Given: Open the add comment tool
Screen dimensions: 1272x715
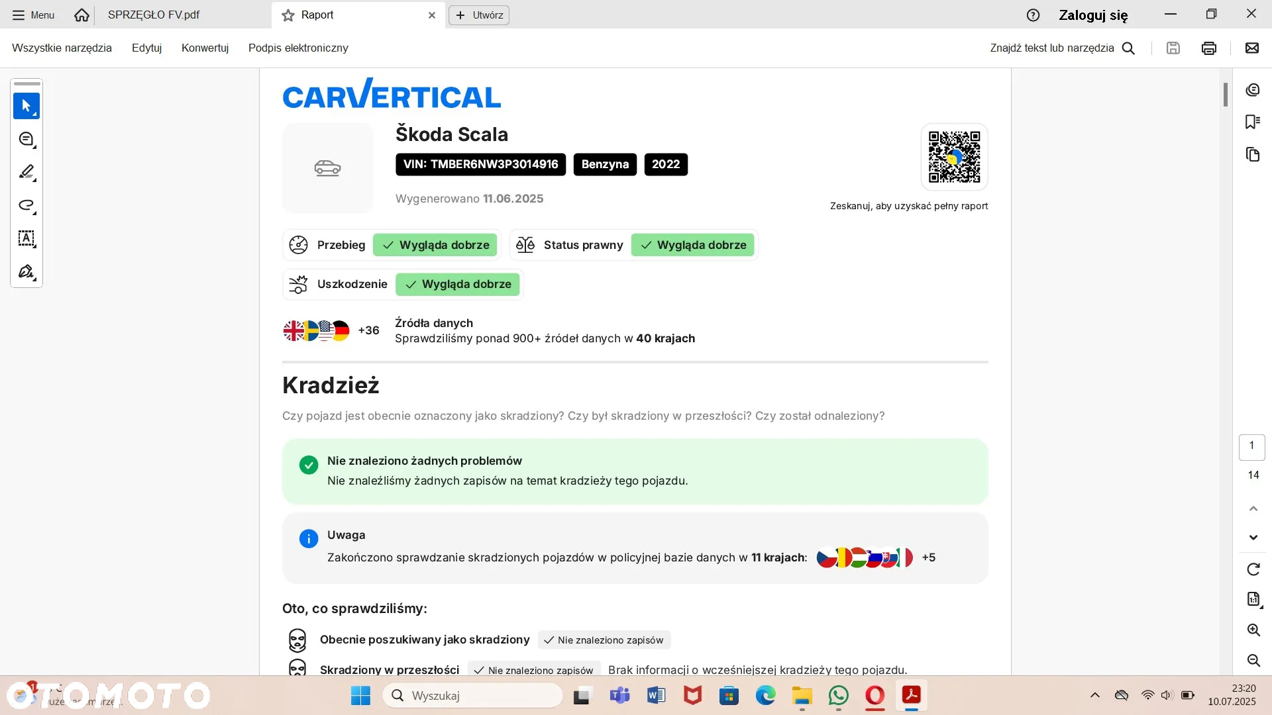Looking at the screenshot, I should (26, 139).
